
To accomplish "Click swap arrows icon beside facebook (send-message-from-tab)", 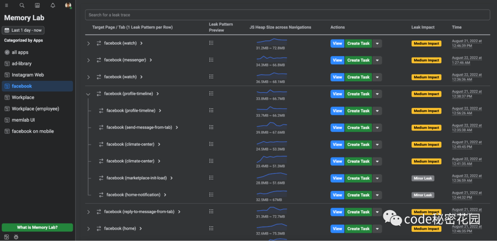I will (x=101, y=128).
